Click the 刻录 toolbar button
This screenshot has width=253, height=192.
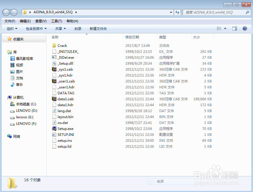point(78,29)
